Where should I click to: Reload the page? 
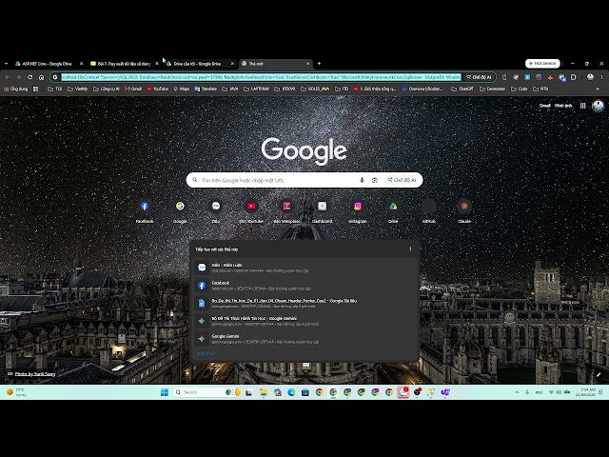(29, 77)
